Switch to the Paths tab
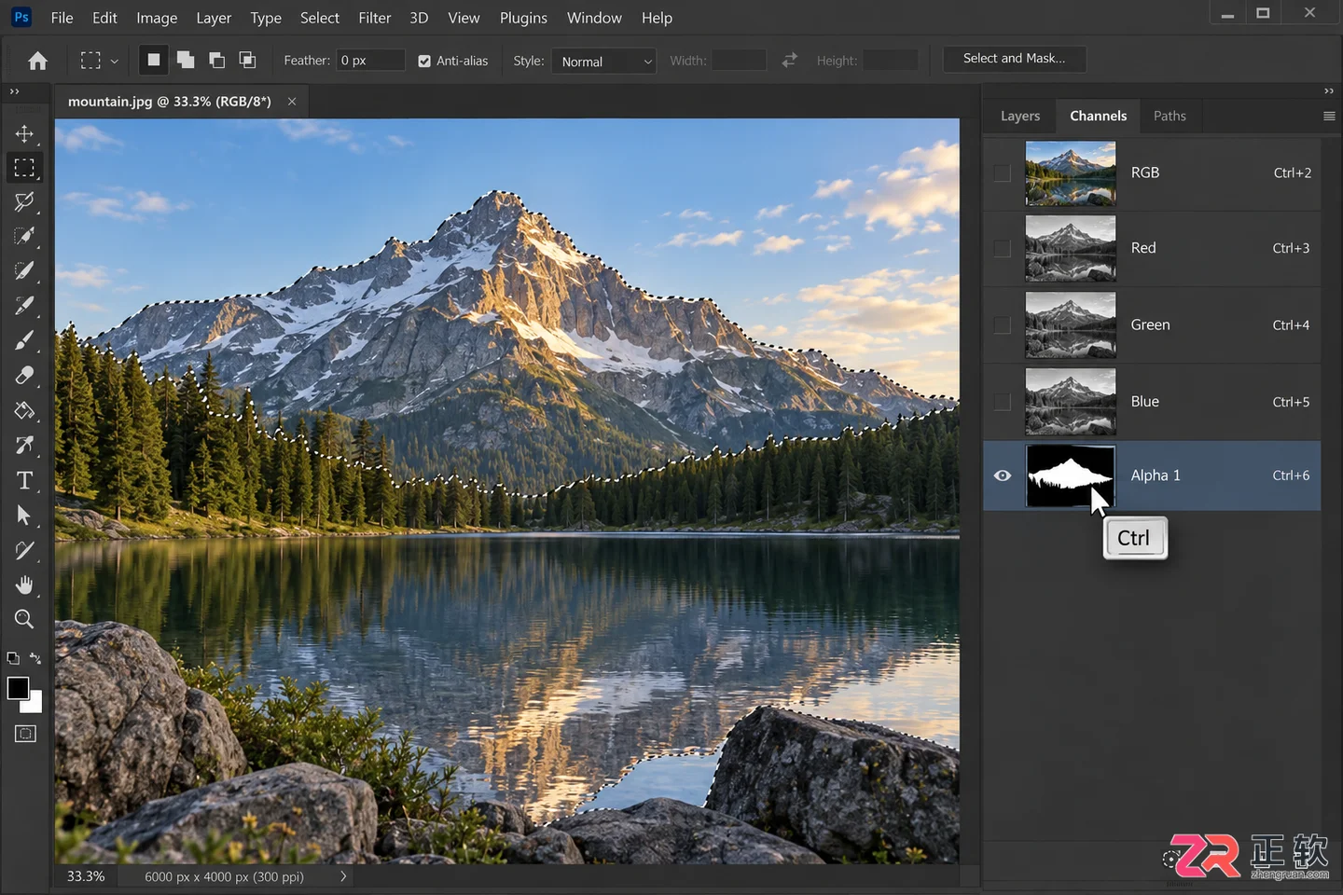This screenshot has height=895, width=1343. [1170, 116]
